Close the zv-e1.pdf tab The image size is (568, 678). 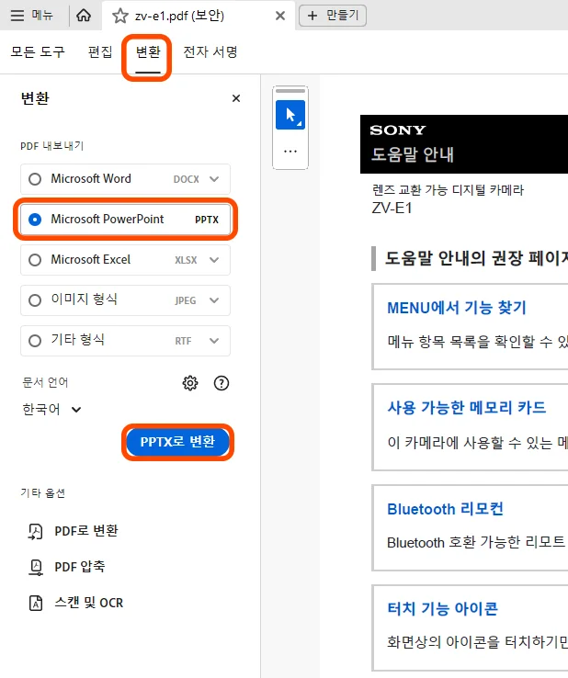coord(280,16)
